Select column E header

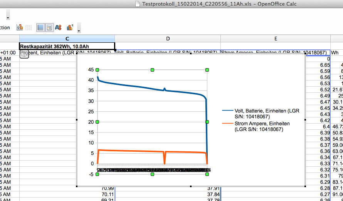pyautogui.click(x=276, y=39)
